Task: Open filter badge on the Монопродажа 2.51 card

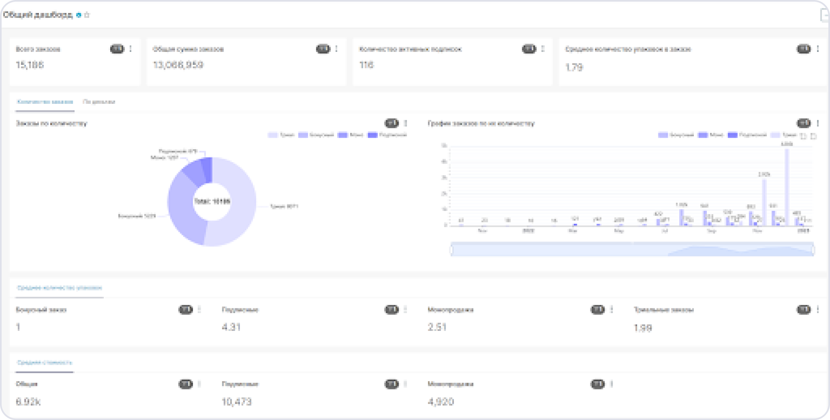Action: 597,309
